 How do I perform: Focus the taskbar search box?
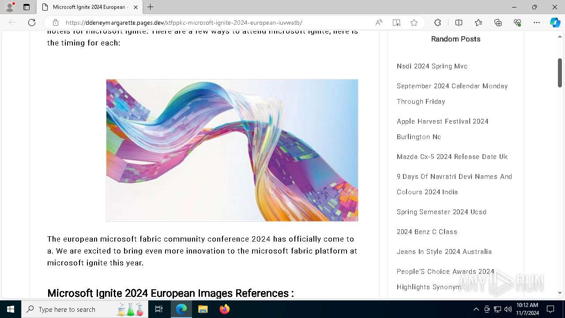[85, 309]
